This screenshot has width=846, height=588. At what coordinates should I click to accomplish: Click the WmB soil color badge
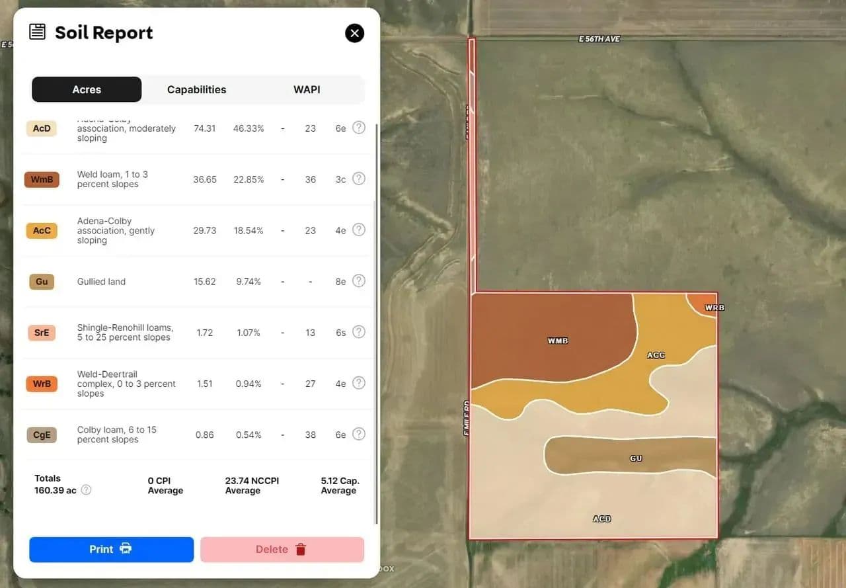tap(42, 179)
